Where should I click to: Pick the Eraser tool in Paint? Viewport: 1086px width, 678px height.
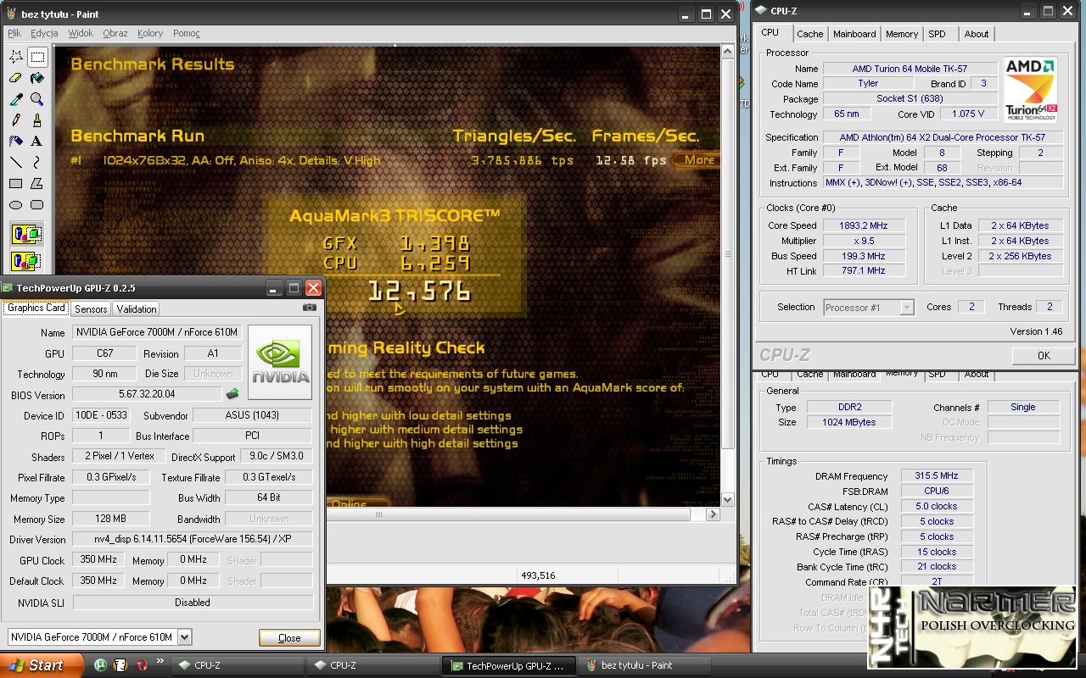click(16, 79)
